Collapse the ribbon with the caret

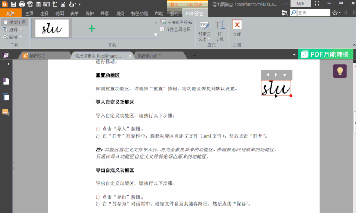point(354,45)
